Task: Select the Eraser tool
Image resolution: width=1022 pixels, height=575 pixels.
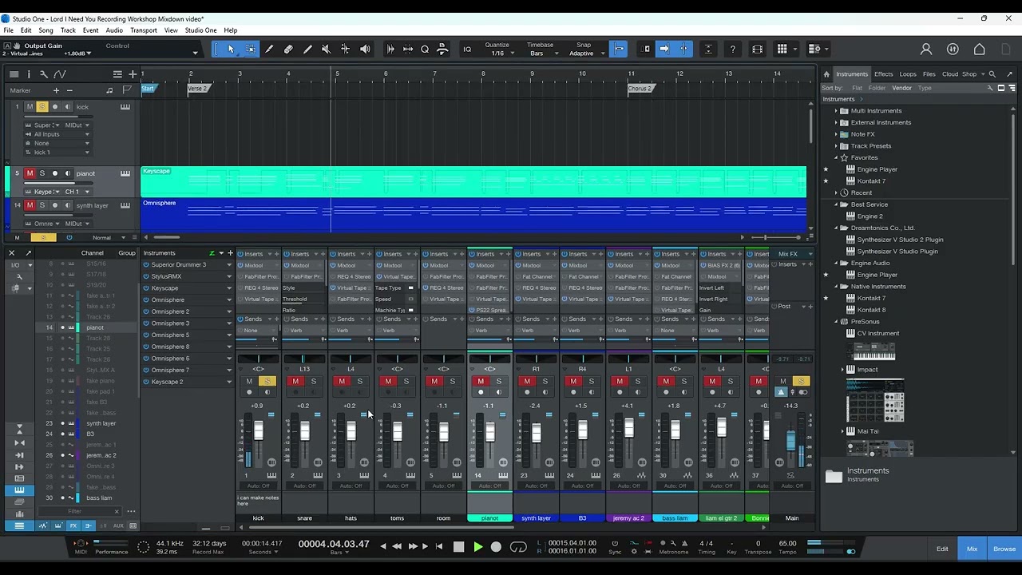Action: click(x=288, y=50)
